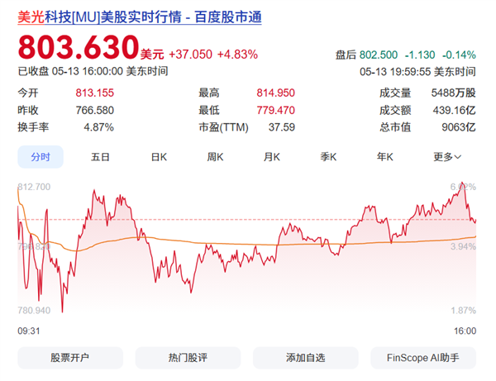Click the 总市值 value 9063亿
The height and width of the screenshot is (381, 496).
pos(459,127)
